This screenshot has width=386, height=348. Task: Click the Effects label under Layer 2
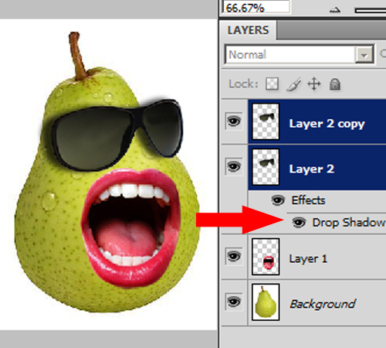point(308,200)
